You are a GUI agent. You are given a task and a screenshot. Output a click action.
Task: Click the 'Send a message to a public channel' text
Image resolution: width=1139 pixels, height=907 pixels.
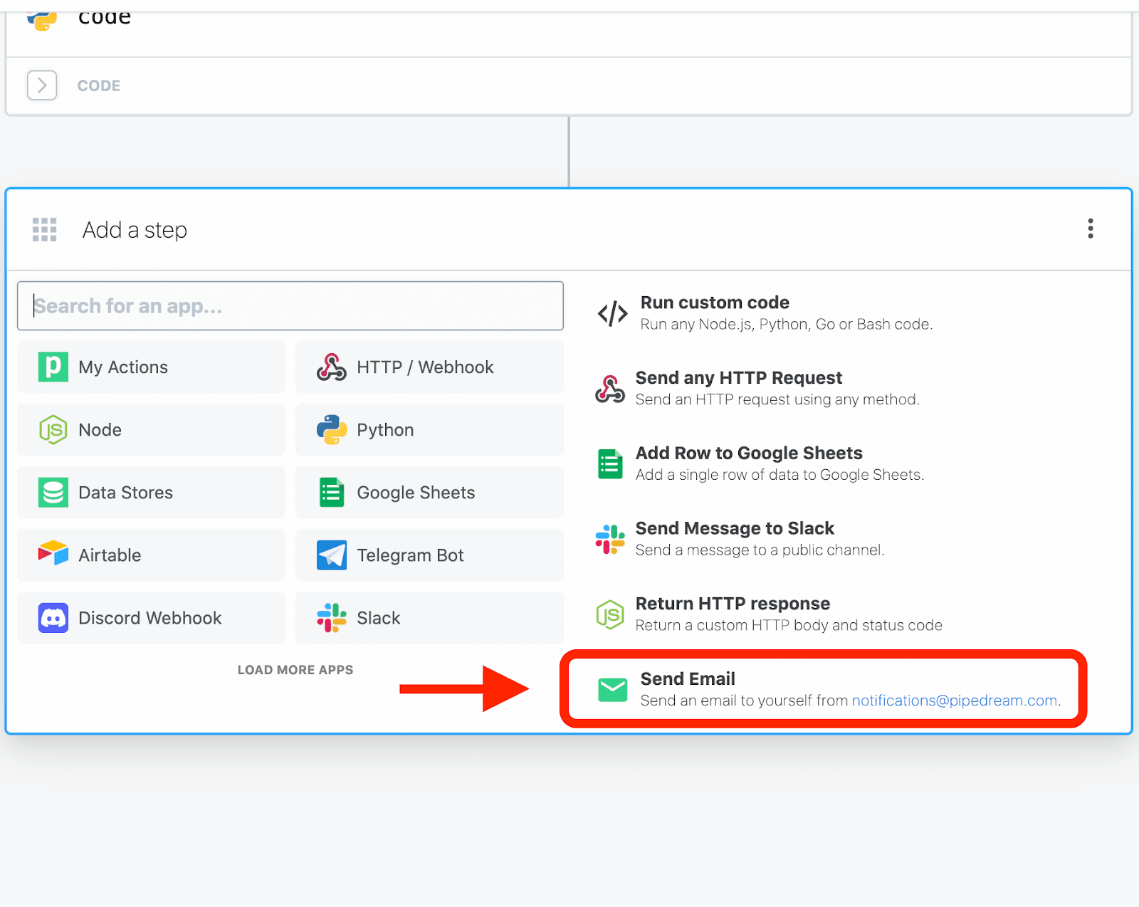pos(760,550)
